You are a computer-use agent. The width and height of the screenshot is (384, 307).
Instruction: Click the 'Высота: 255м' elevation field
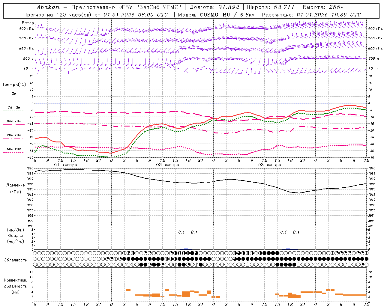(323, 7)
